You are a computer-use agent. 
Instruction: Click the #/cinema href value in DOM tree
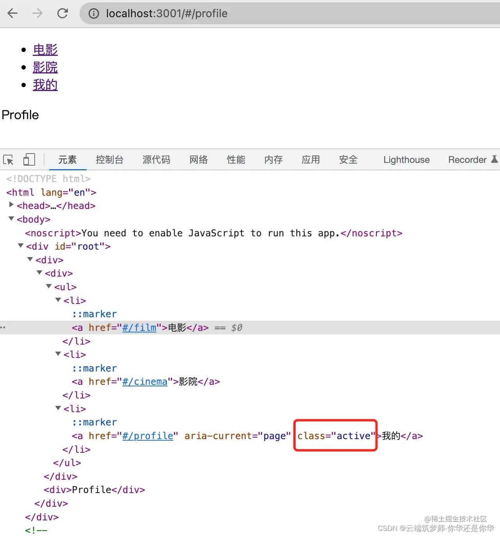145,382
